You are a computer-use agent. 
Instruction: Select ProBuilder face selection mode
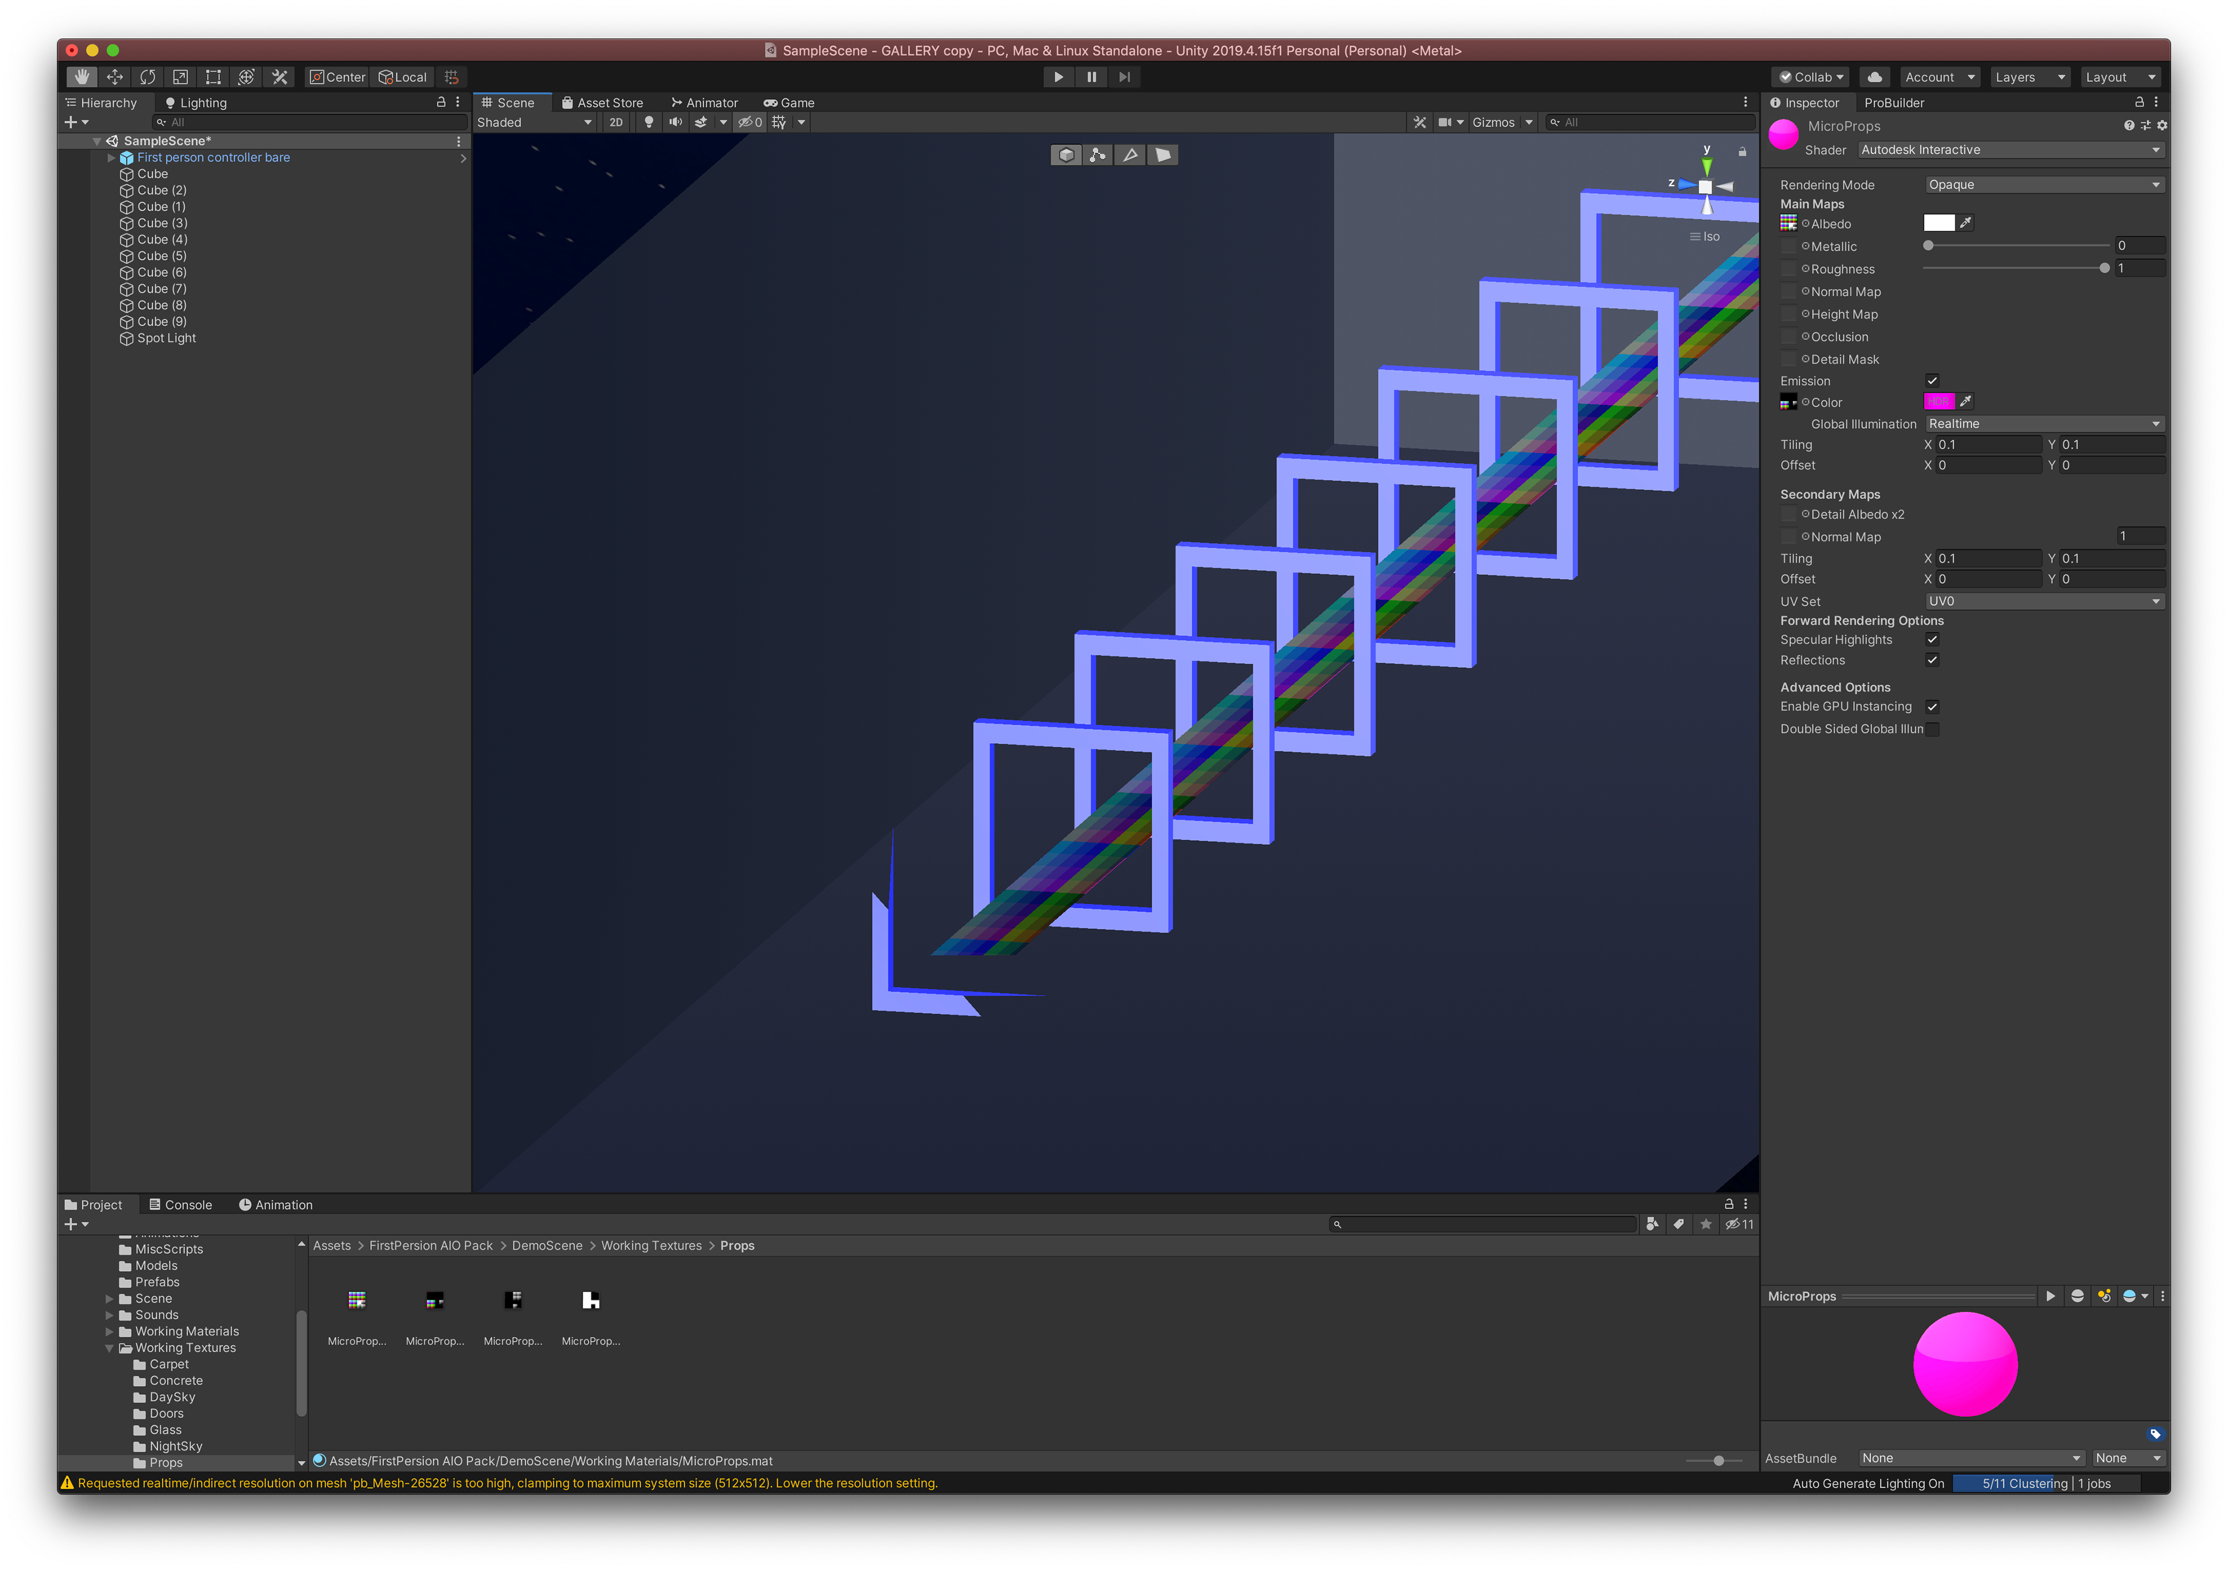click(x=1163, y=155)
